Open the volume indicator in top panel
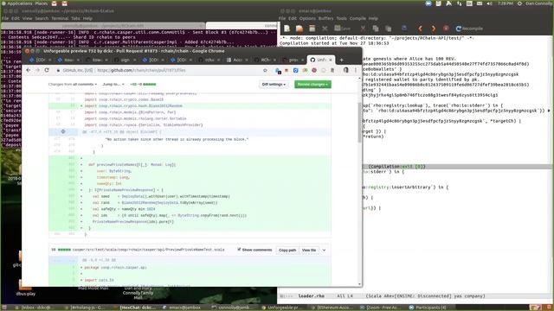The height and width of the screenshot is (311, 554). [489, 3]
